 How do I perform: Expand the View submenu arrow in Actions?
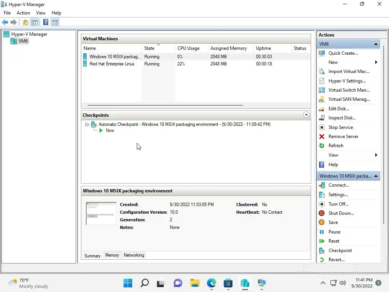point(376,155)
